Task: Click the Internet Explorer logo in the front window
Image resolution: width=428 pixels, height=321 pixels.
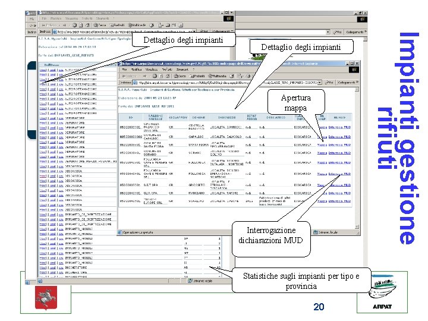Action: [x=354, y=70]
